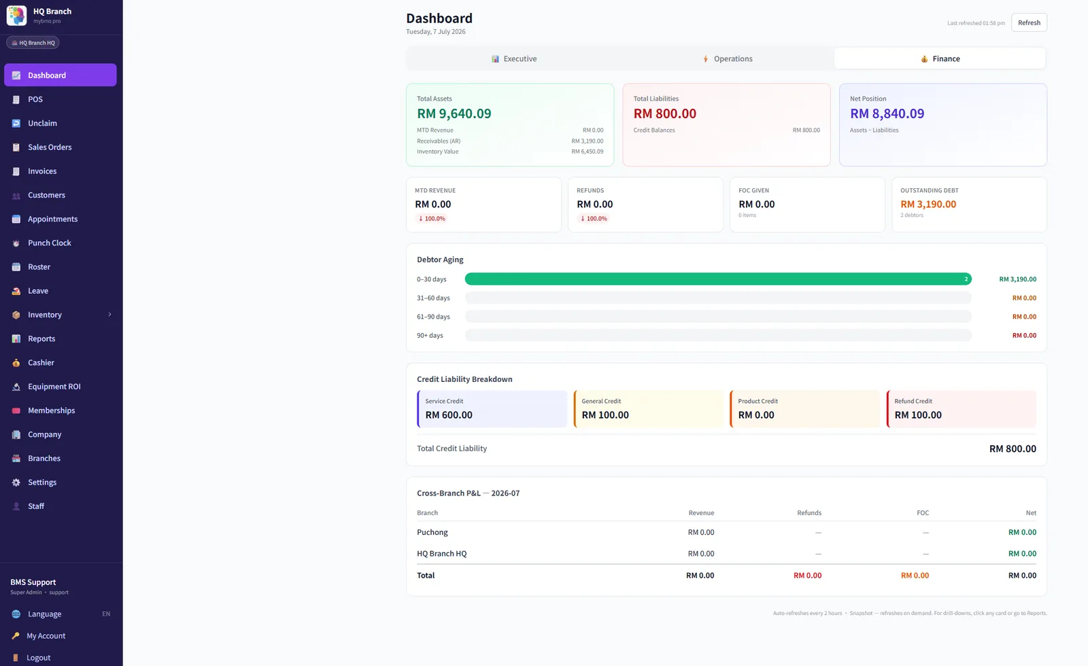This screenshot has width=1088, height=666.
Task: Open the Total Assets card
Action: point(510,125)
